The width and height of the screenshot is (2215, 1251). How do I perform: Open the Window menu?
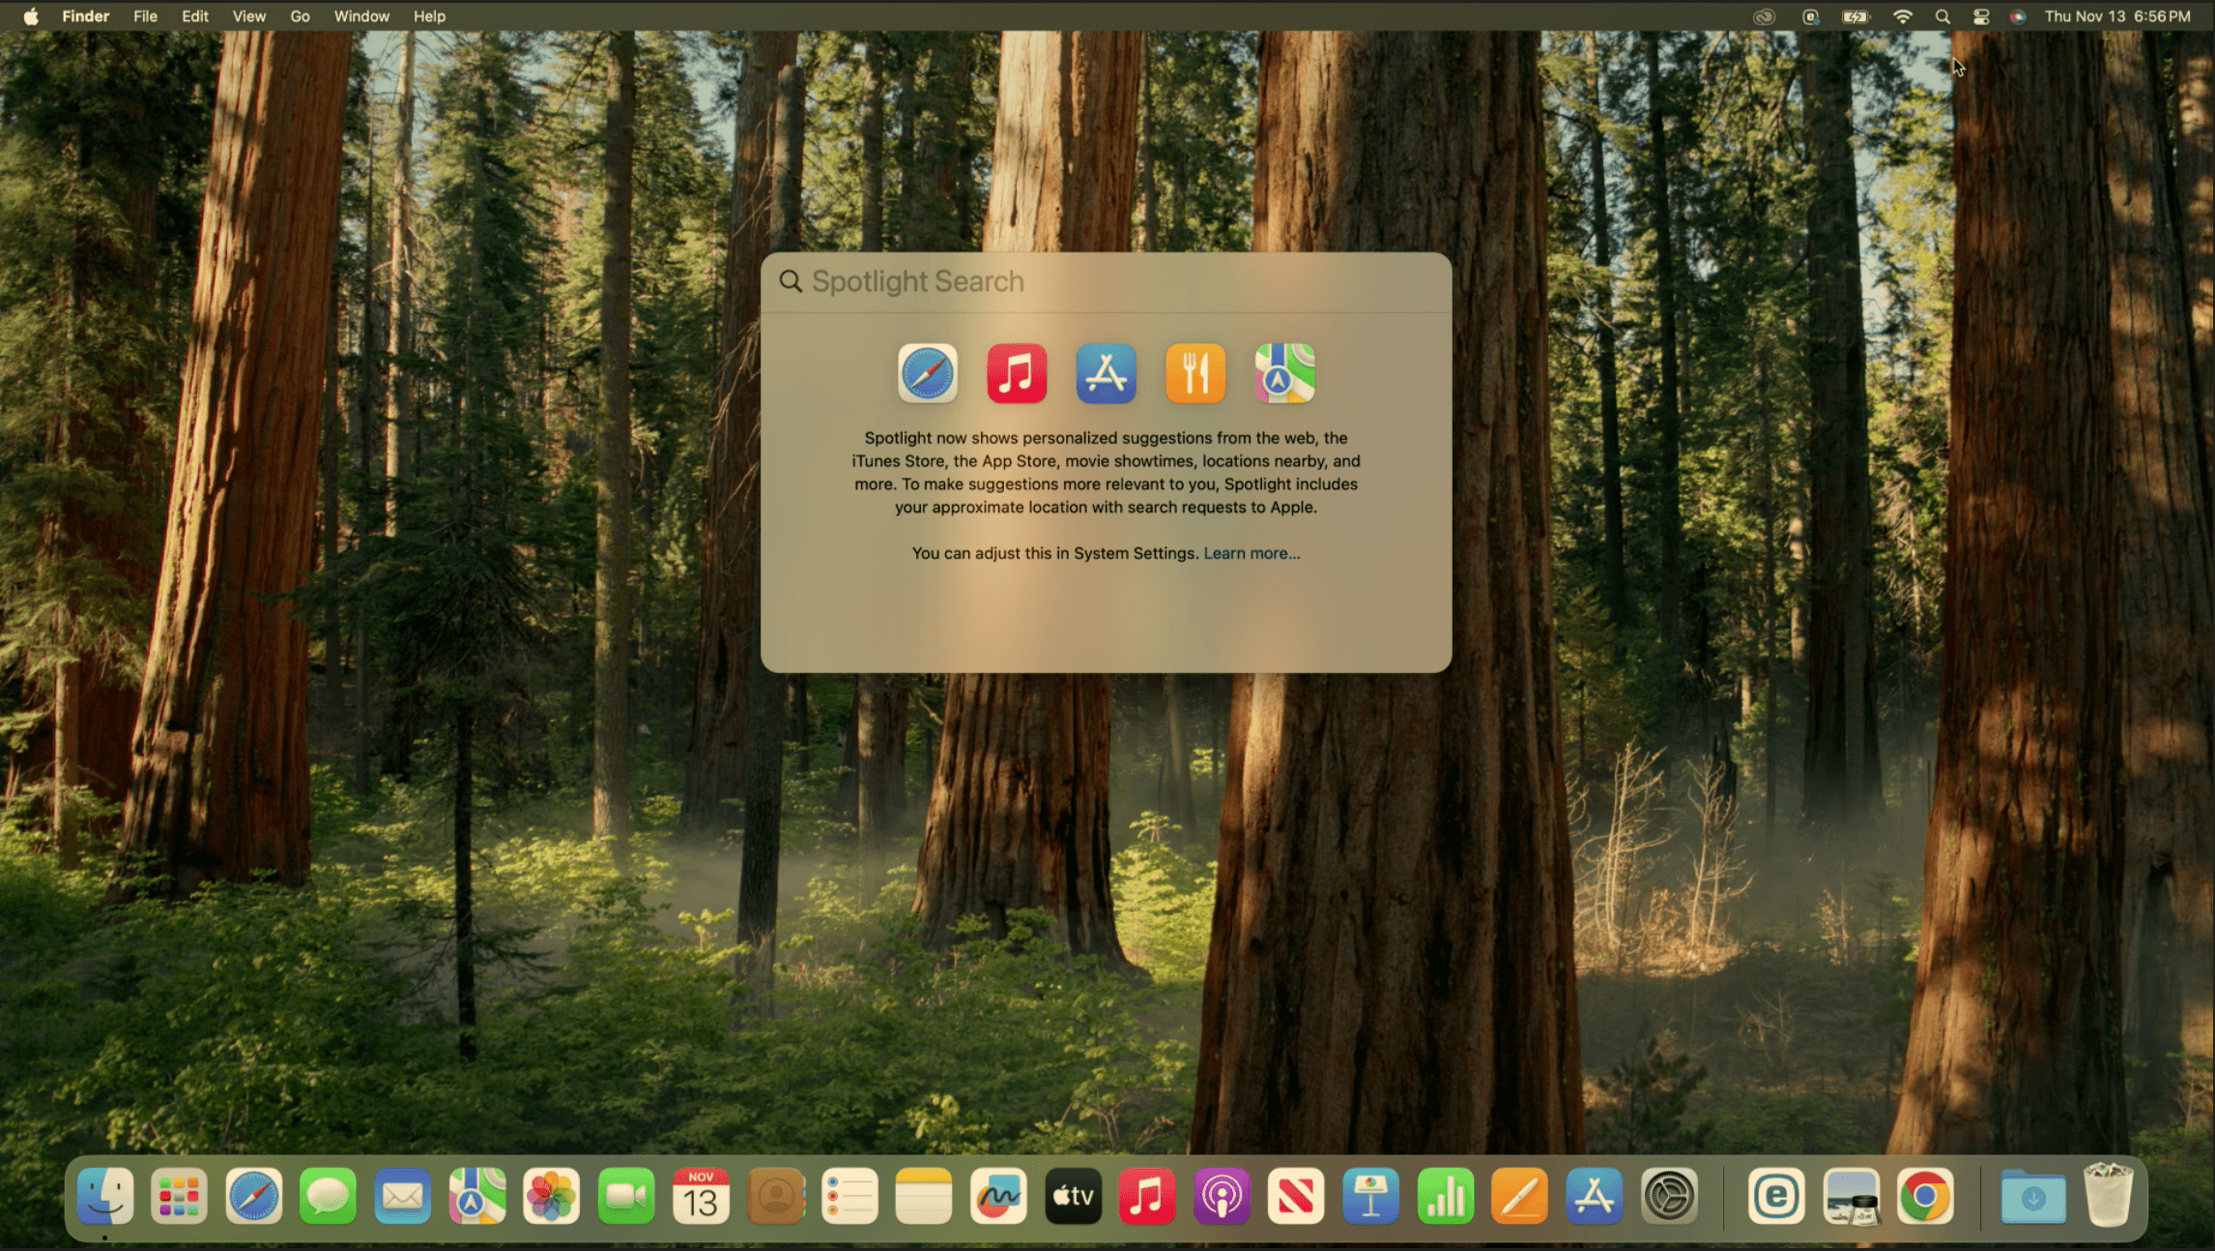(x=360, y=16)
